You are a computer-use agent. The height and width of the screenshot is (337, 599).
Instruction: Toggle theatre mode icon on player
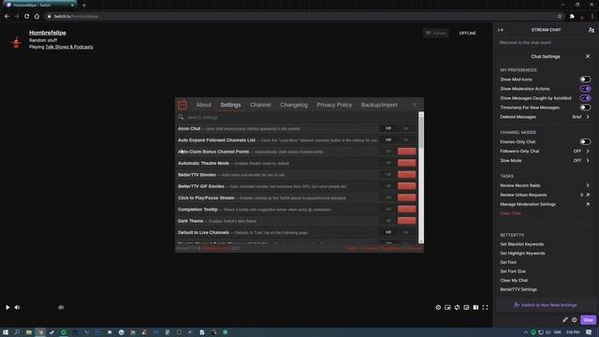(x=475, y=307)
